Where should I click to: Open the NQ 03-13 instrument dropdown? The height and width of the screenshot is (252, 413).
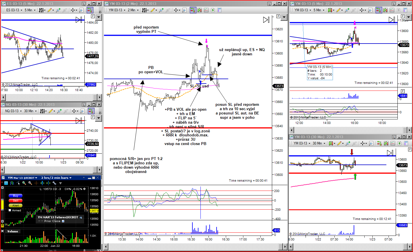pos(13,111)
